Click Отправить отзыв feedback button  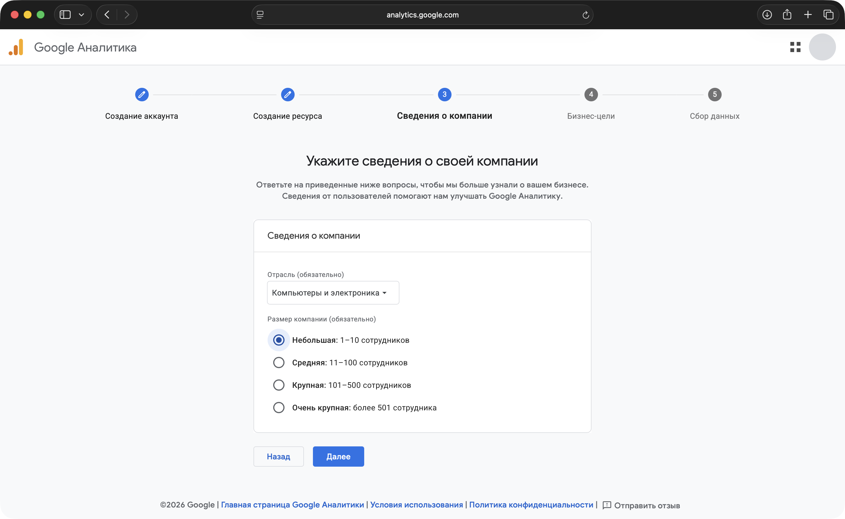(x=641, y=505)
